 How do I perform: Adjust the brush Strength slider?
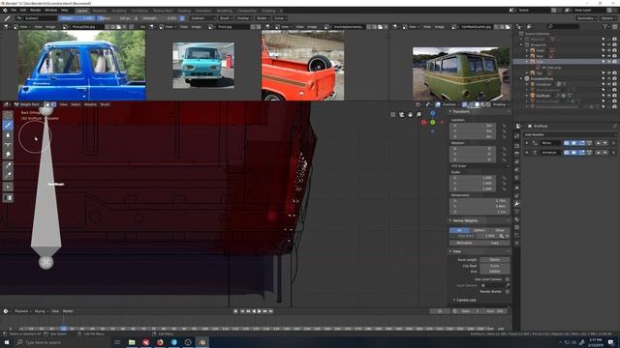(x=160, y=18)
